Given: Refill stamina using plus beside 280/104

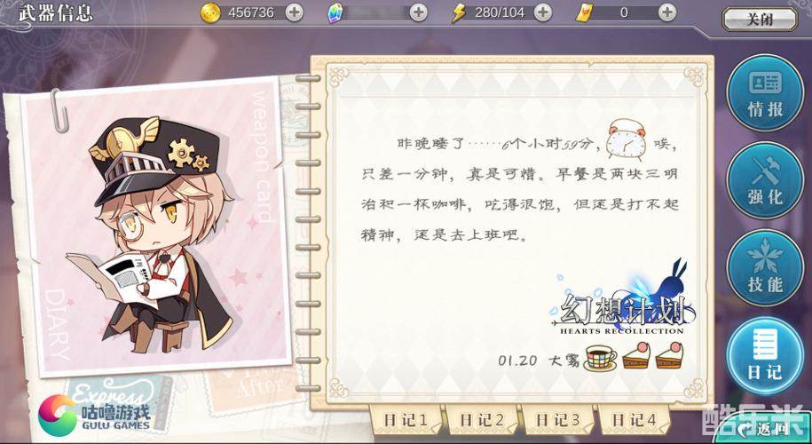Looking at the screenshot, I should click(543, 12).
